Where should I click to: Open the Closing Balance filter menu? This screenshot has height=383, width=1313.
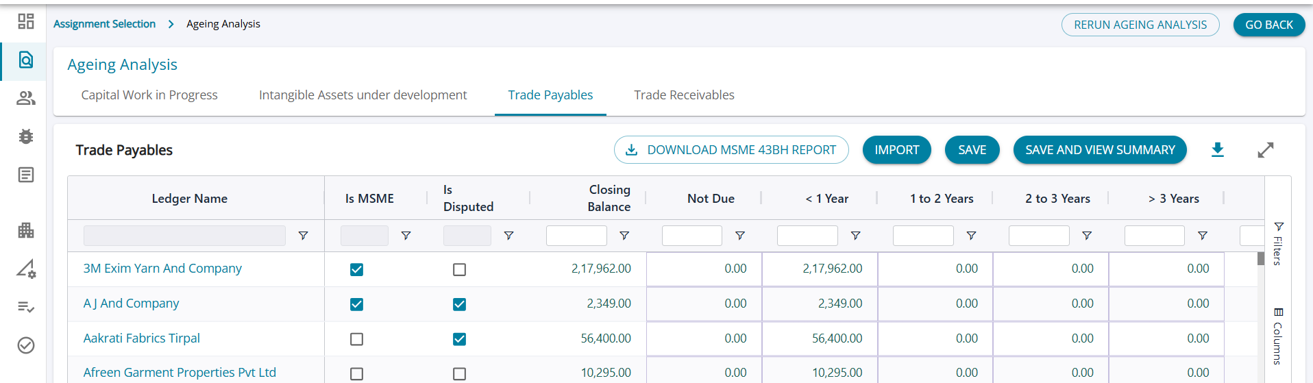point(624,236)
